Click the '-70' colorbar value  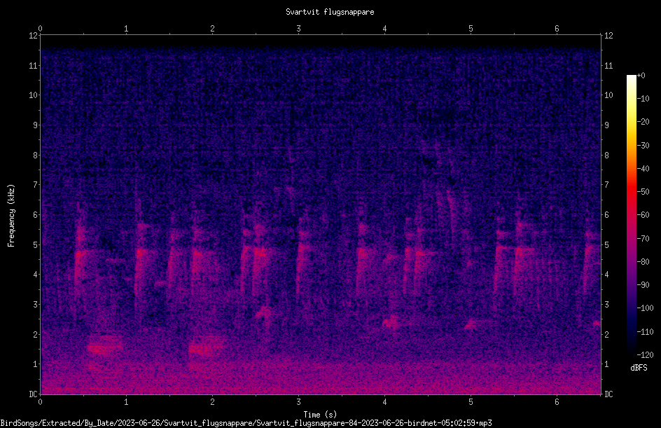pos(643,239)
